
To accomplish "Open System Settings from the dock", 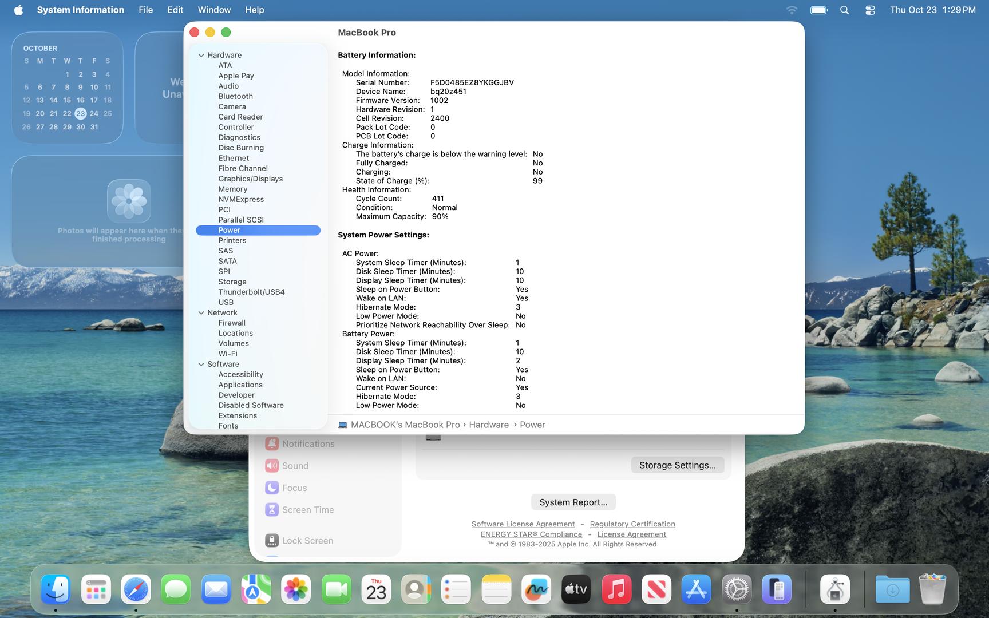I will click(736, 589).
